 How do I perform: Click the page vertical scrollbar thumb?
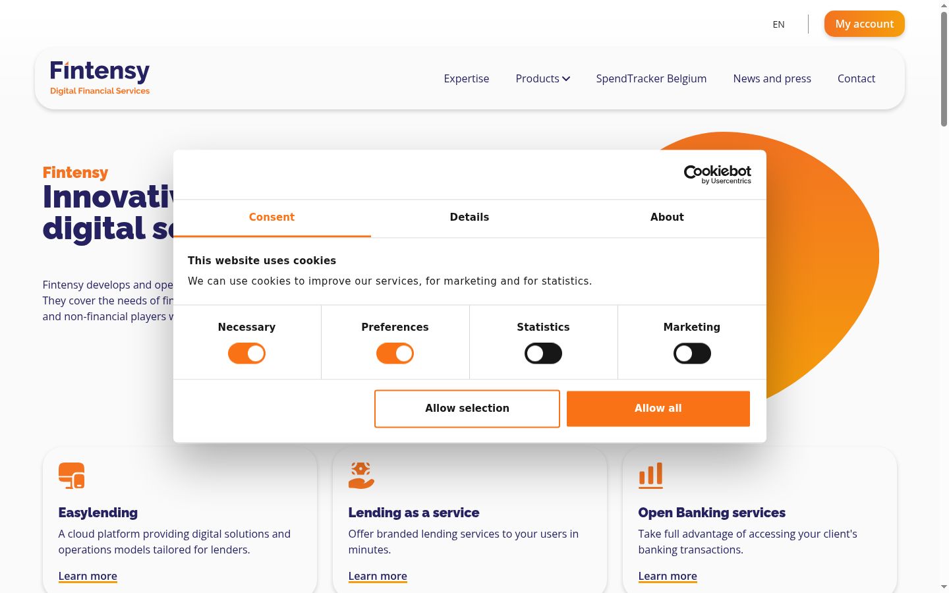point(944,68)
